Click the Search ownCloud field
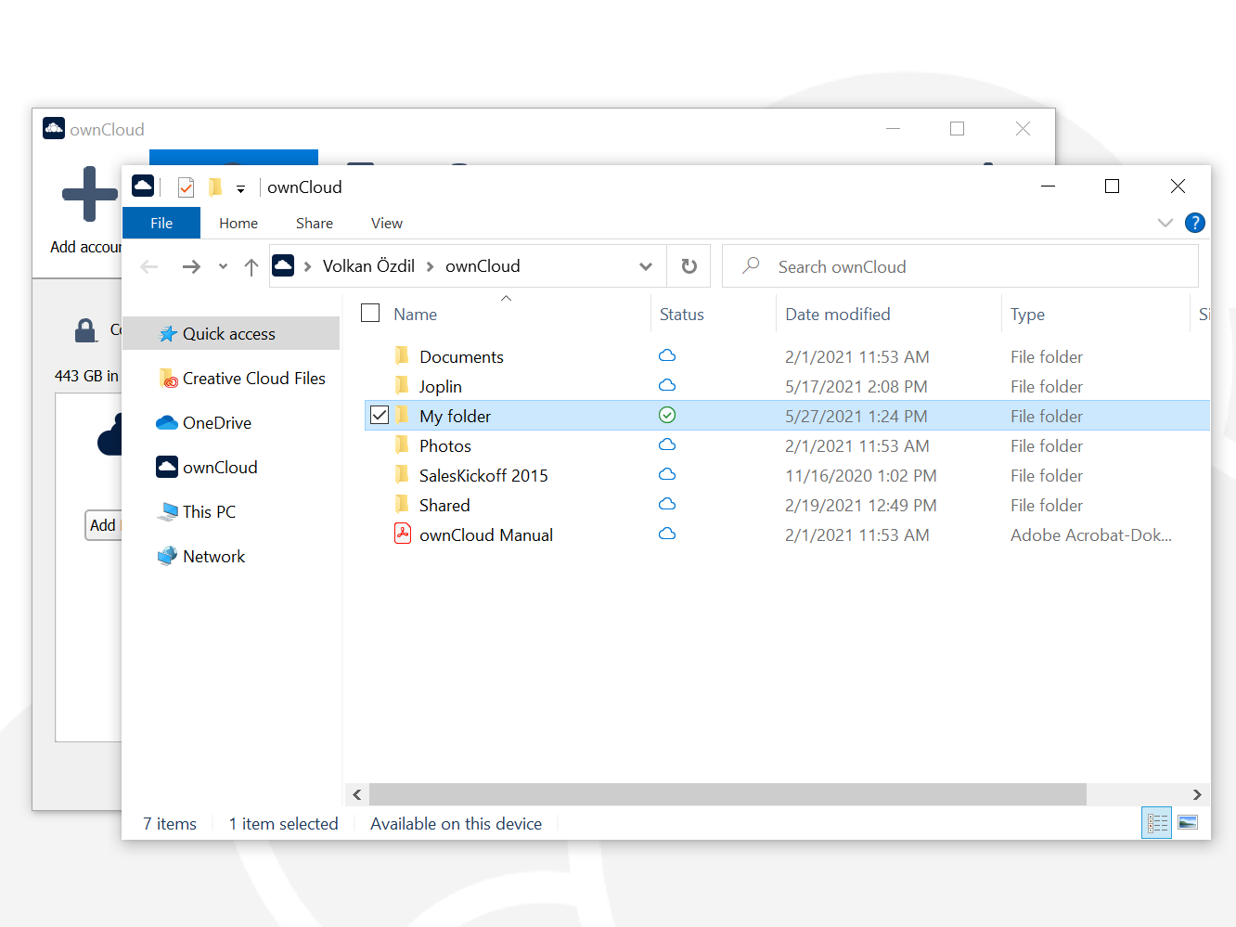This screenshot has width=1236, height=927. (x=960, y=266)
